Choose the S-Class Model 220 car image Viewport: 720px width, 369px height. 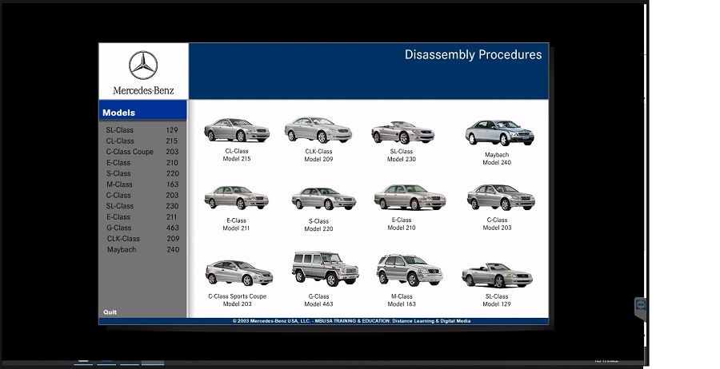[x=324, y=199]
